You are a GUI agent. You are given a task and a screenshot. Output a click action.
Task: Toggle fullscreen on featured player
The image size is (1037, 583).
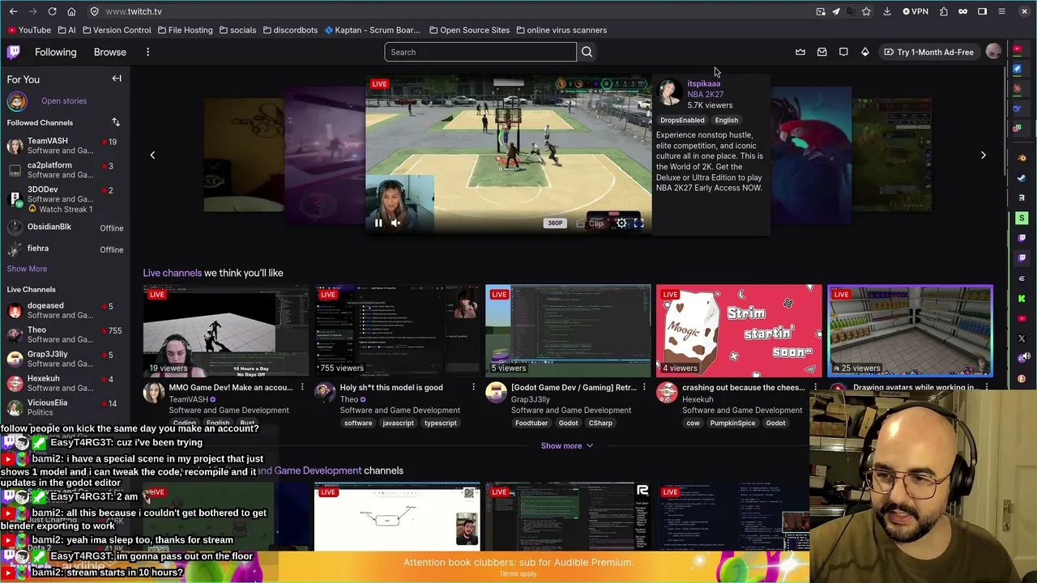639,223
